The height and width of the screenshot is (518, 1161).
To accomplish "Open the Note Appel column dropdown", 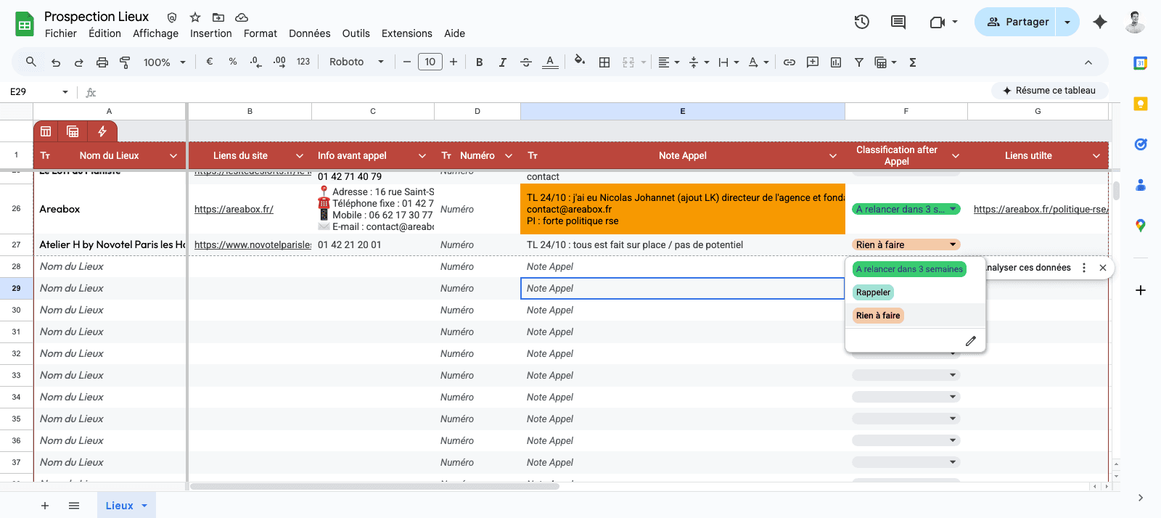I will click(x=833, y=156).
